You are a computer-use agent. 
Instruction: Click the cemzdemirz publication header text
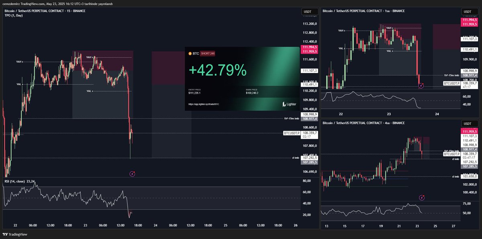(x=57, y=4)
